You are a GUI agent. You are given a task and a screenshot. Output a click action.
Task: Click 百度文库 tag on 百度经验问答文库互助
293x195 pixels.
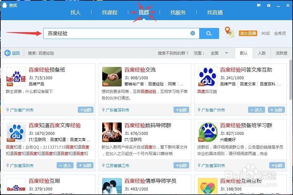(248, 84)
